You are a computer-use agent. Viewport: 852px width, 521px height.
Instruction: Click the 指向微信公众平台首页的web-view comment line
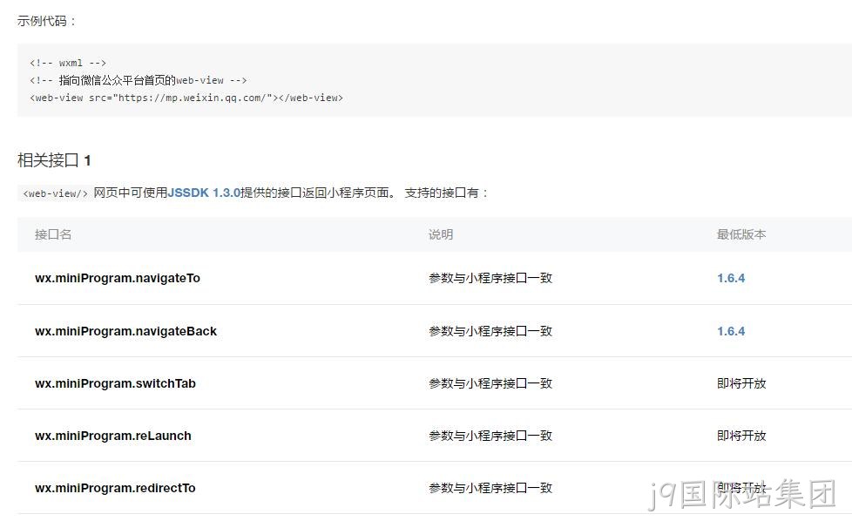(138, 80)
